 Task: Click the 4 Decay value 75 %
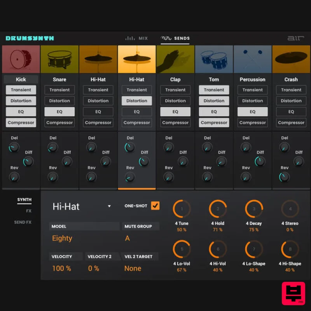254,230
